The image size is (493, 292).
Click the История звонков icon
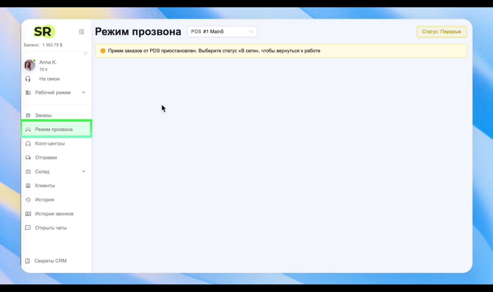coord(28,214)
